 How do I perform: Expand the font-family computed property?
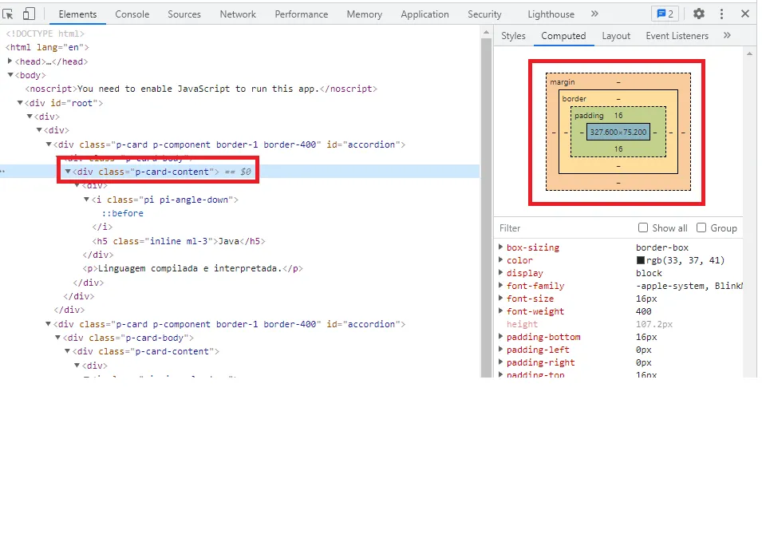pos(500,286)
